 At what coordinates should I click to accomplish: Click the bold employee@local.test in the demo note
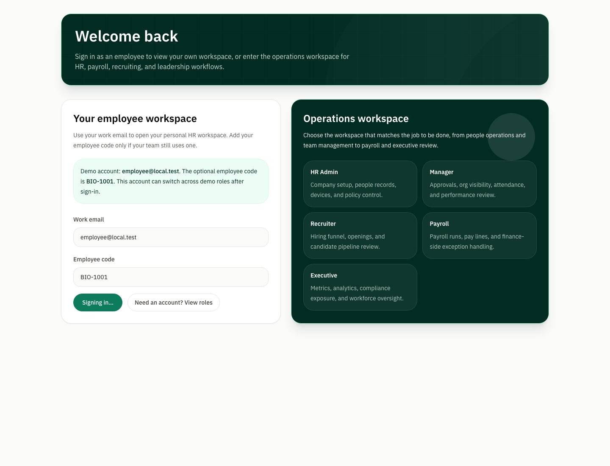[x=150, y=171]
